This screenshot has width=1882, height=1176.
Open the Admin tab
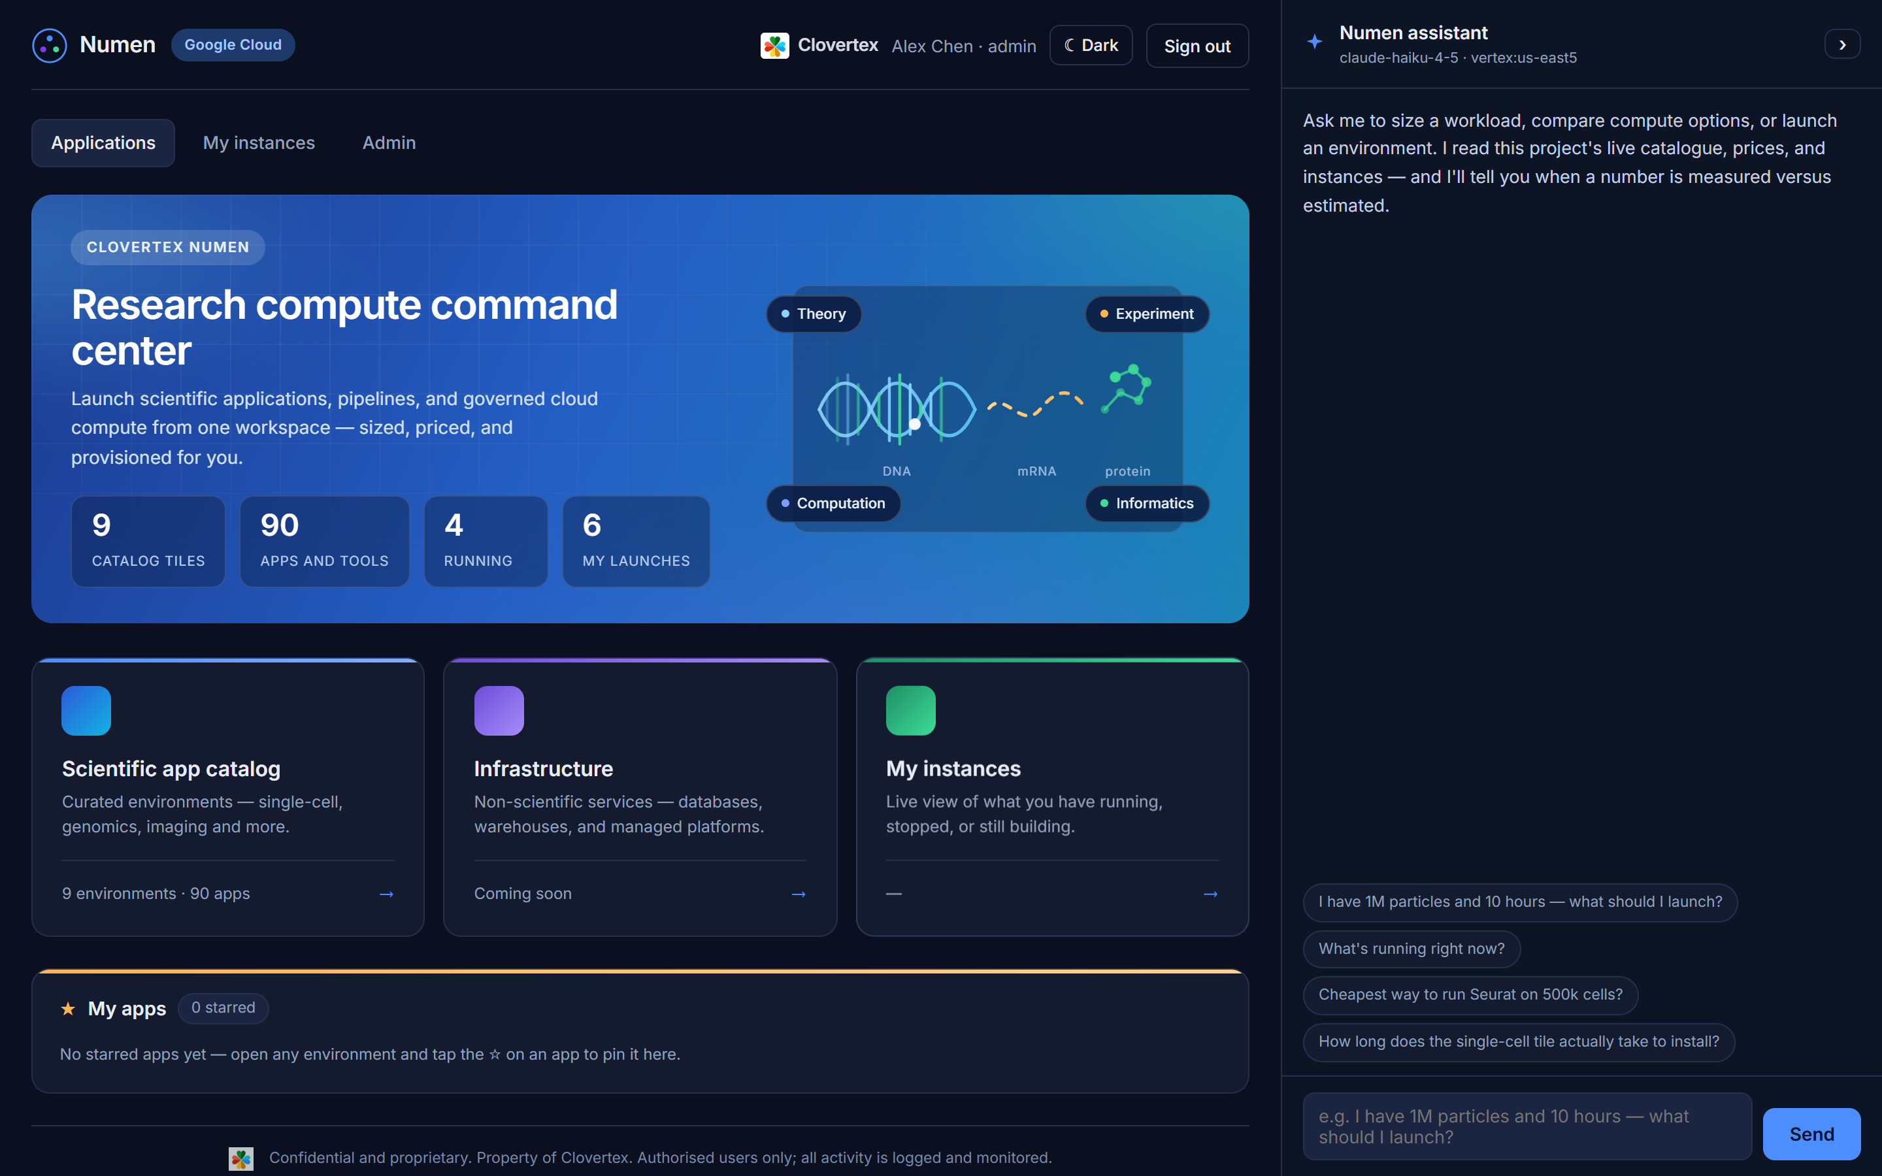(389, 142)
